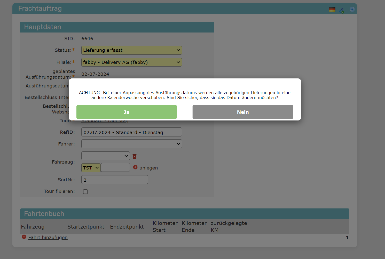Toggle the Tour fixieren checkbox
This screenshot has width=385, height=259.
(85, 192)
